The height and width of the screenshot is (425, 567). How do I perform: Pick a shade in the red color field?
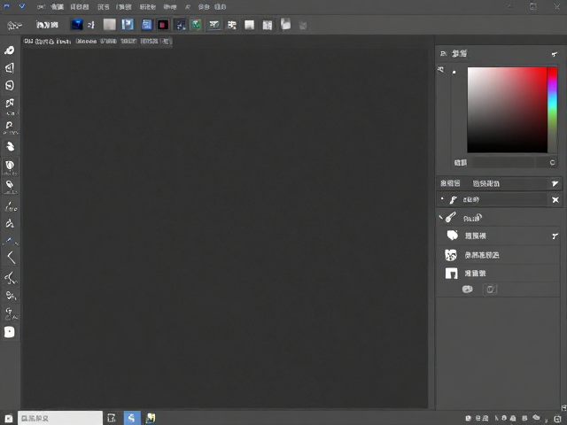507,110
